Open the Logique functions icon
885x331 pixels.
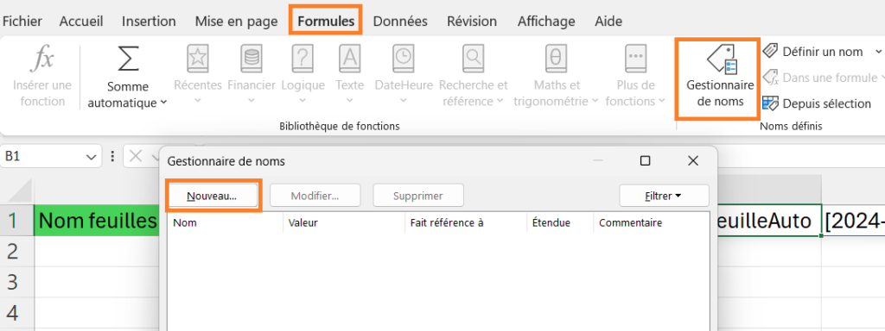tap(303, 59)
